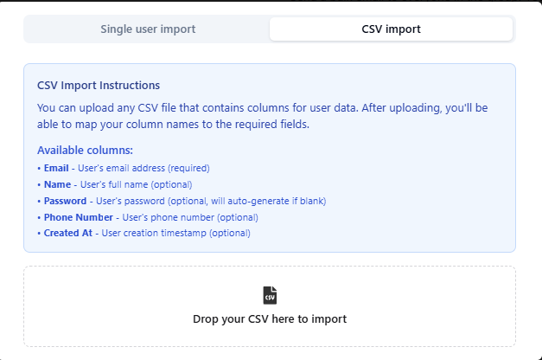This screenshot has width=542, height=360.
Task: Click the 'Drop your CSV here to import' text
Action: click(270, 318)
